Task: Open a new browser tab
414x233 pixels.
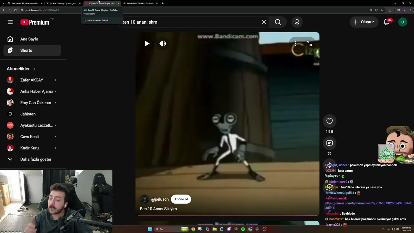Action: click(x=163, y=3)
